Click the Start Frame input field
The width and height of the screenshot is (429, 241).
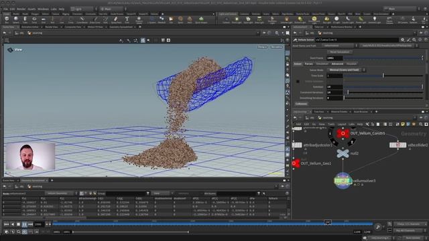(334, 58)
